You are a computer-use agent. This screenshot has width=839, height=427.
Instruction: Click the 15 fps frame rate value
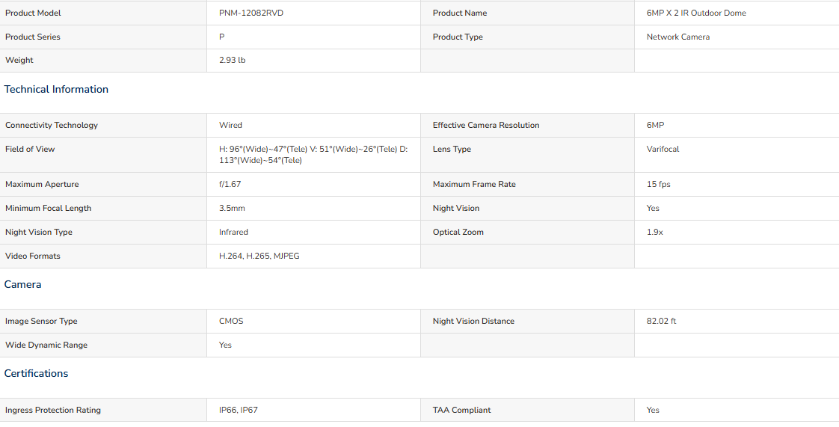tap(658, 184)
